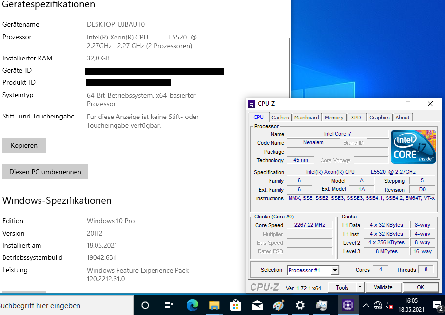Image resolution: width=445 pixels, height=315 pixels.
Task: Open the Graphics tab in CPU-Z
Action: [379, 118]
